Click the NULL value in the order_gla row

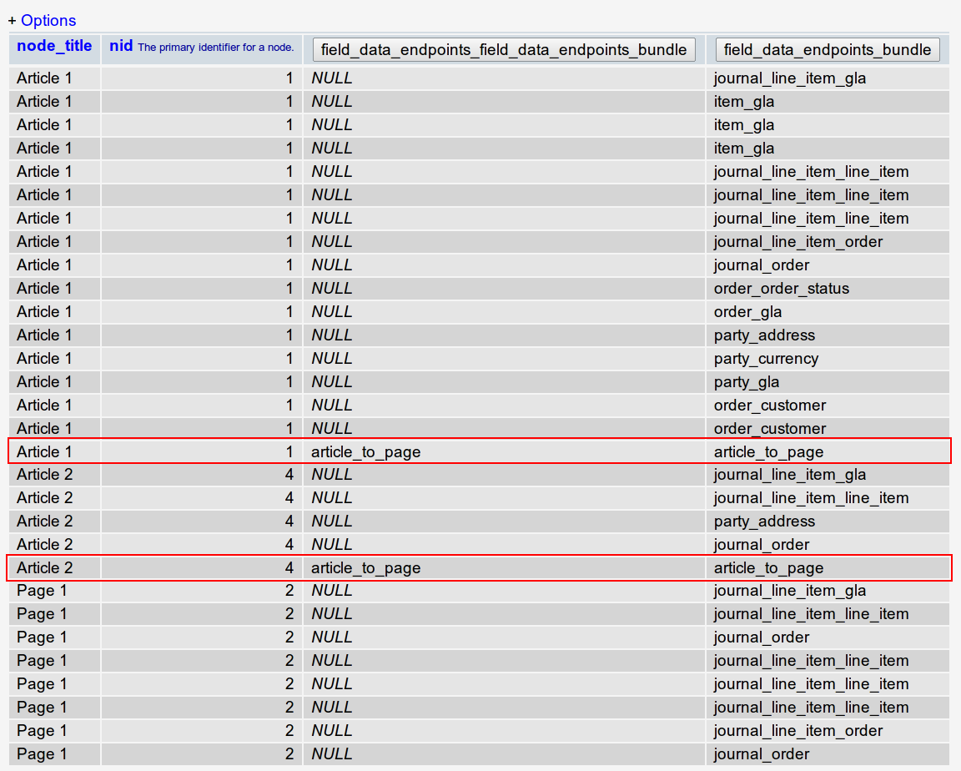coord(331,312)
